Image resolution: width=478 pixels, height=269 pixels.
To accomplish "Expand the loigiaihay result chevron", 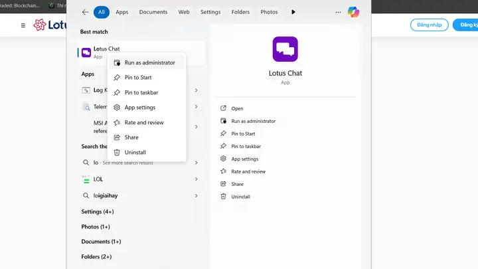I will [197, 195].
